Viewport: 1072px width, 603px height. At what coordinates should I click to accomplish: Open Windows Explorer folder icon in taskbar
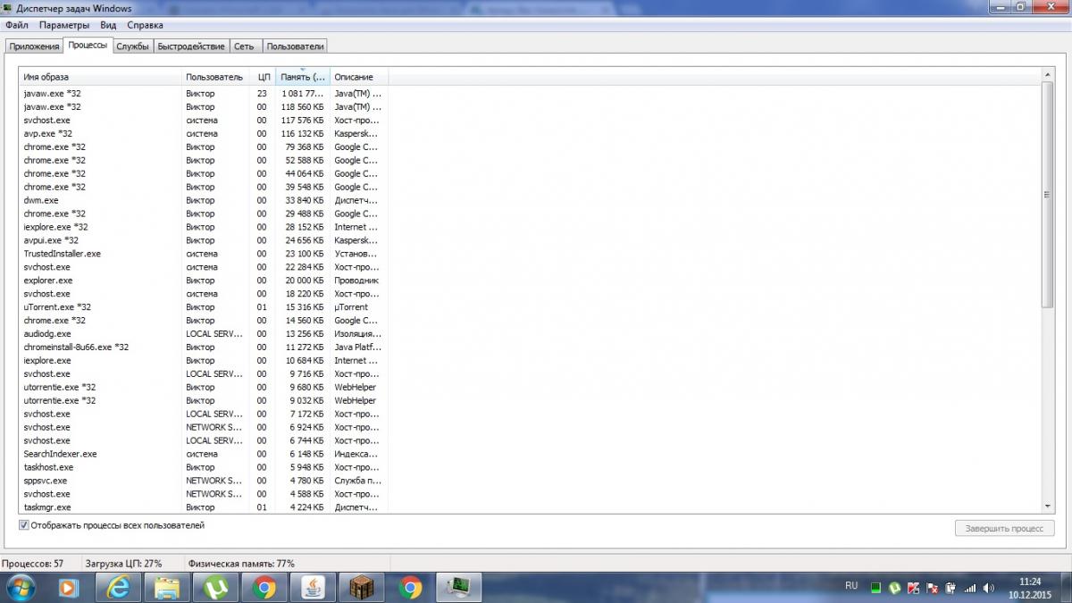point(166,587)
